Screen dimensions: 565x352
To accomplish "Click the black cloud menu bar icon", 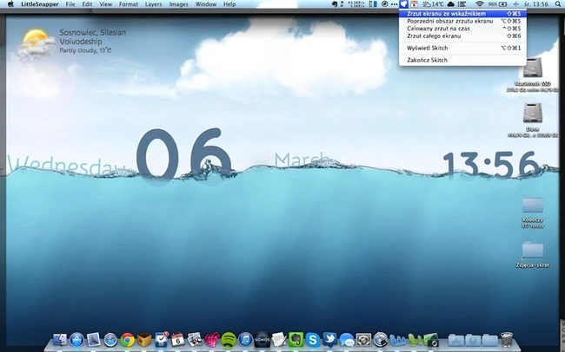I will click(x=451, y=4).
